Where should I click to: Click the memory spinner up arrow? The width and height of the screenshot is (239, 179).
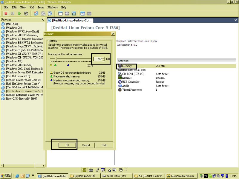(x=103, y=58)
